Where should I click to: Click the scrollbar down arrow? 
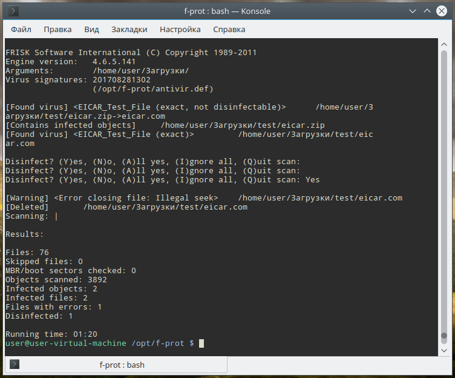(444, 351)
